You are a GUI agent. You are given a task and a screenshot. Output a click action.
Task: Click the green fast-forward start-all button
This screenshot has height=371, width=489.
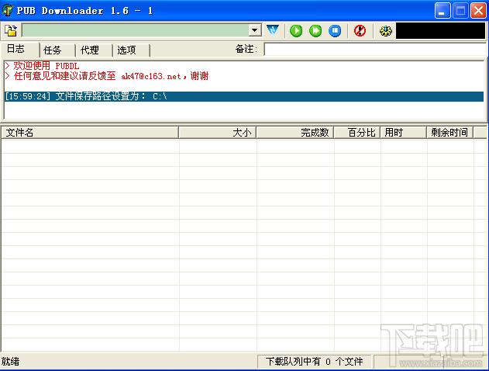pos(315,31)
